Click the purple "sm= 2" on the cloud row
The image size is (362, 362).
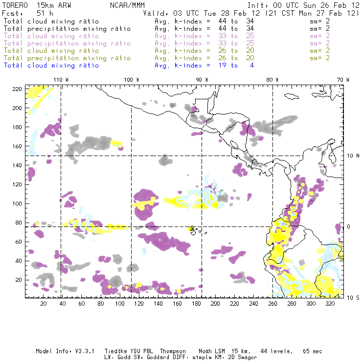[x=319, y=36]
